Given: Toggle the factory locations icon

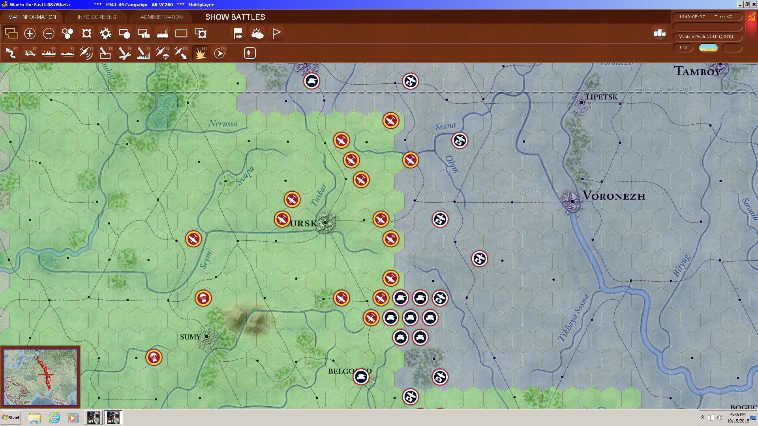Looking at the screenshot, I should (162, 34).
